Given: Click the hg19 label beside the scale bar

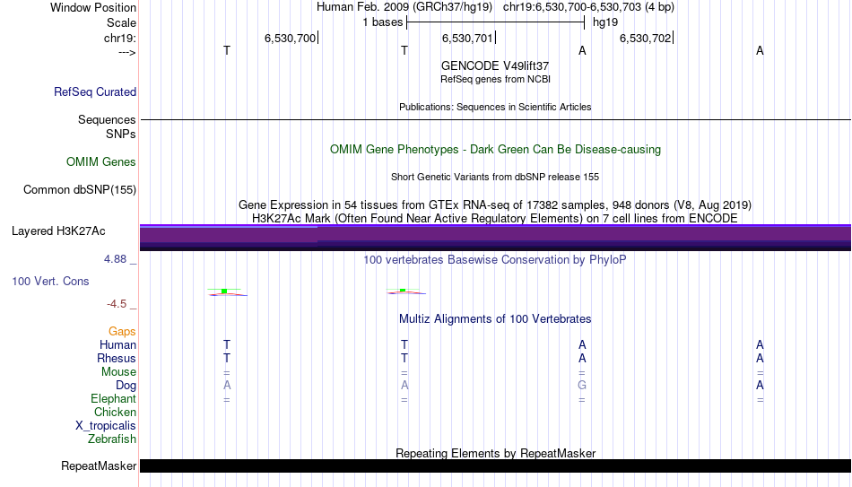Looking at the screenshot, I should (605, 22).
